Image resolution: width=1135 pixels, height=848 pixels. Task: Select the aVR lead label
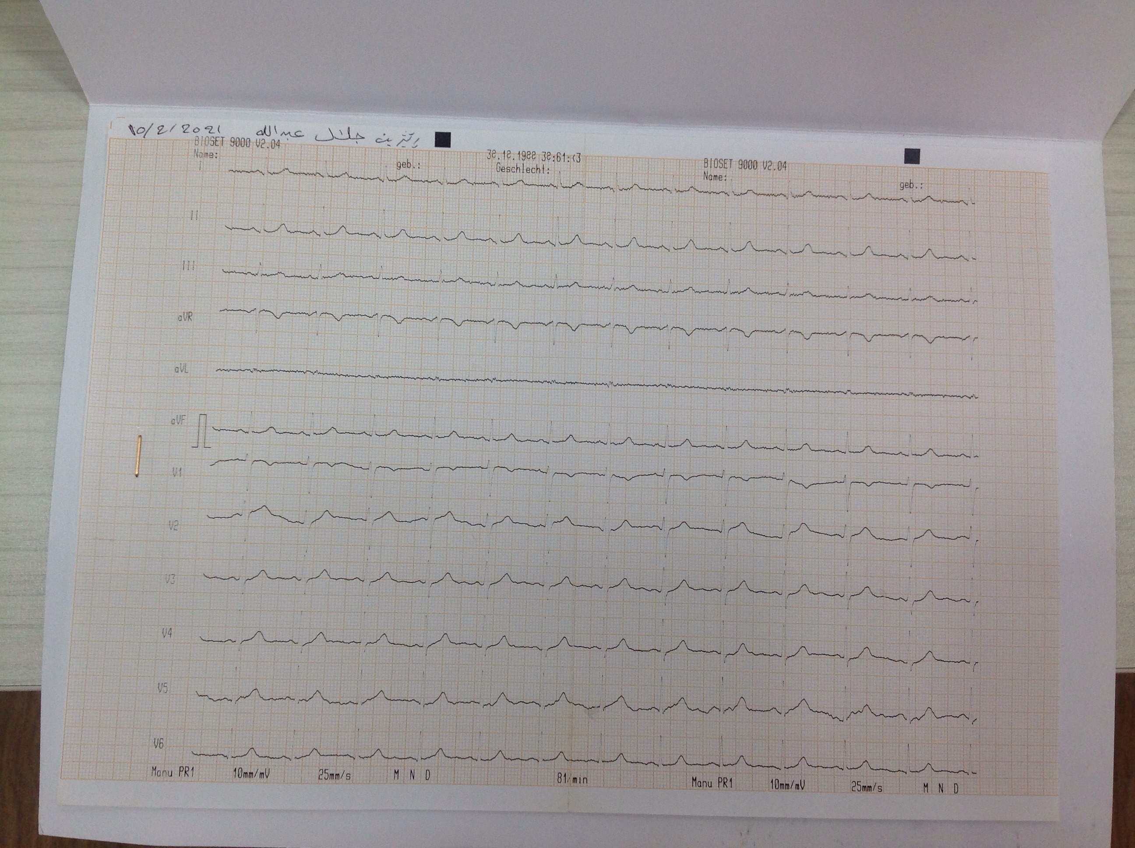pyautogui.click(x=185, y=317)
